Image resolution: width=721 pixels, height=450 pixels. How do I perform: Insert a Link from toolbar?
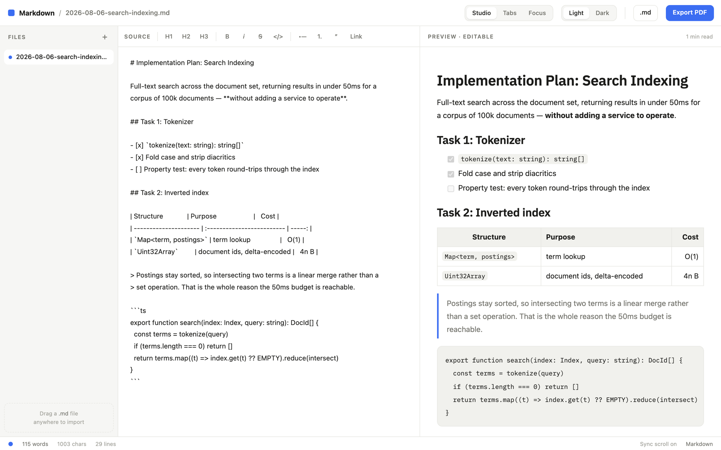pyautogui.click(x=356, y=37)
